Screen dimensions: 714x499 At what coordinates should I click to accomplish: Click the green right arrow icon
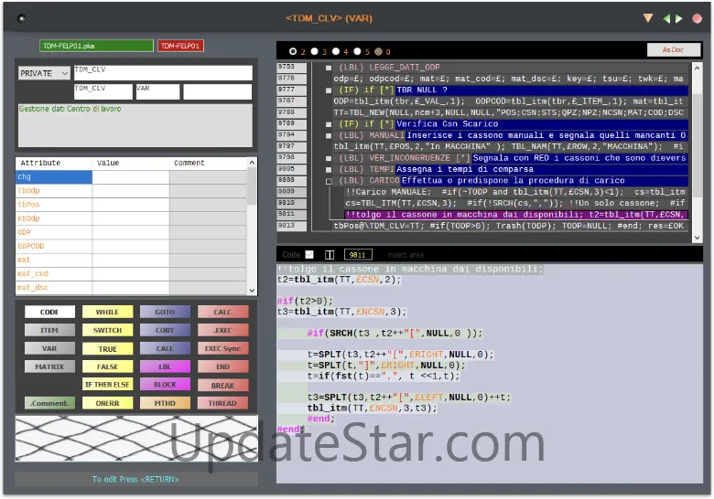point(679,18)
